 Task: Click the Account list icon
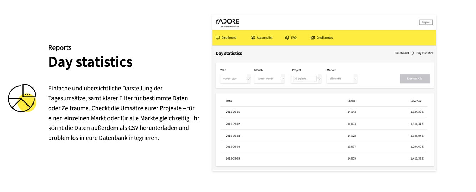point(253,37)
